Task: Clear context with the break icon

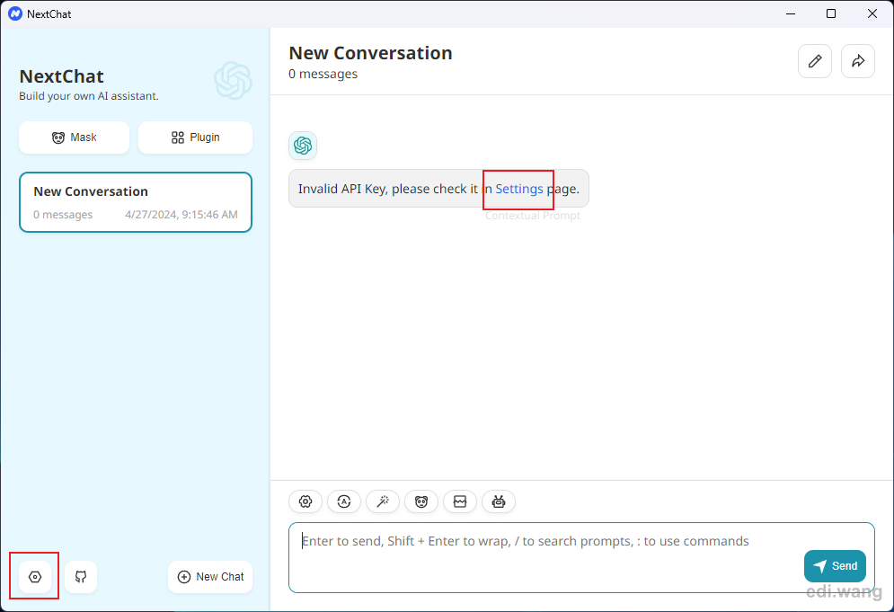Action: click(460, 501)
